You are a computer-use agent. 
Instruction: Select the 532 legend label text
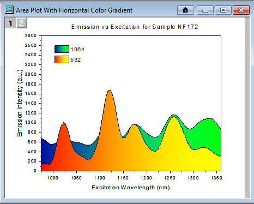(x=76, y=60)
